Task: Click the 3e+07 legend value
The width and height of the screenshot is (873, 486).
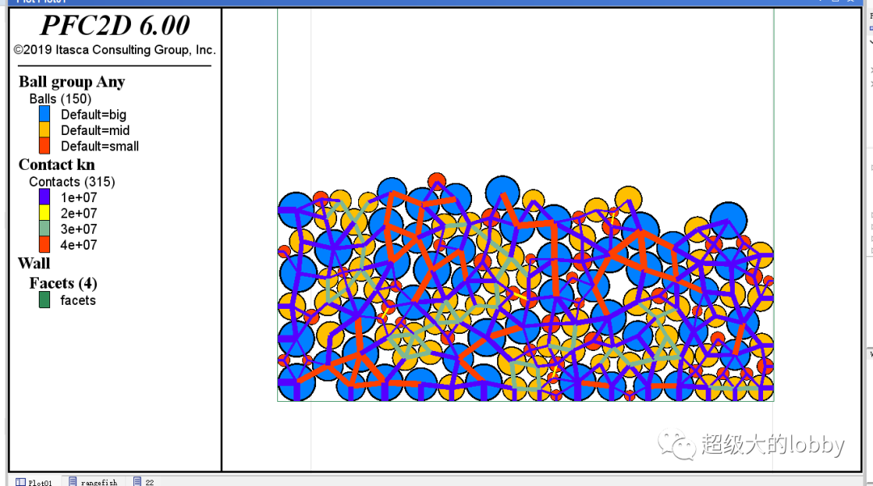Action: (78, 230)
